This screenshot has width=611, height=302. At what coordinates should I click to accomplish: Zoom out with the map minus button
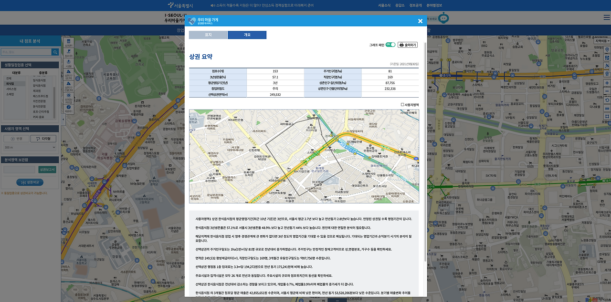[x=607, y=91]
